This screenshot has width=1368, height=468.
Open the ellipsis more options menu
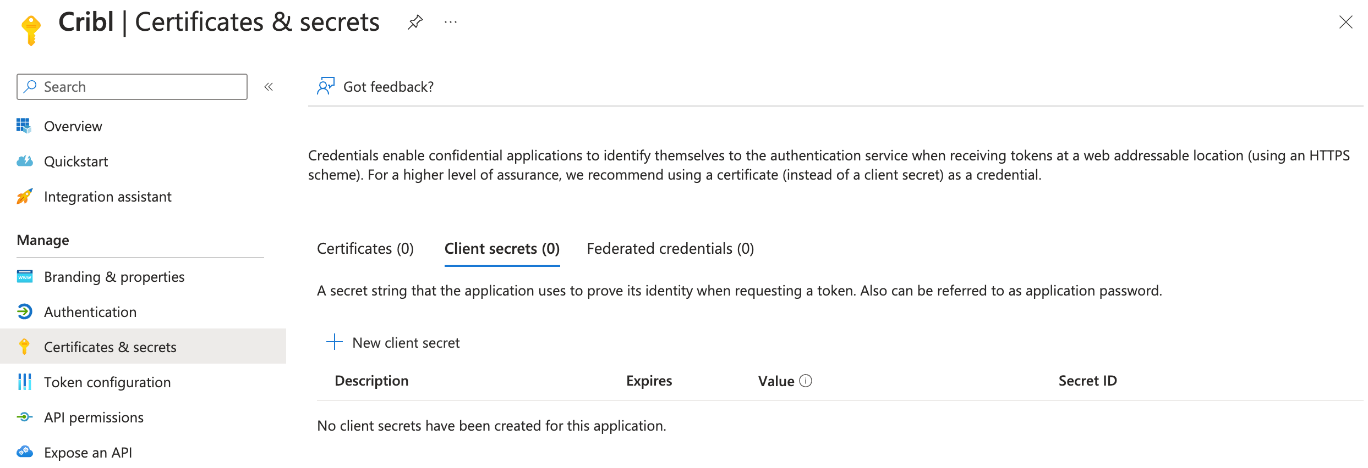click(x=450, y=21)
